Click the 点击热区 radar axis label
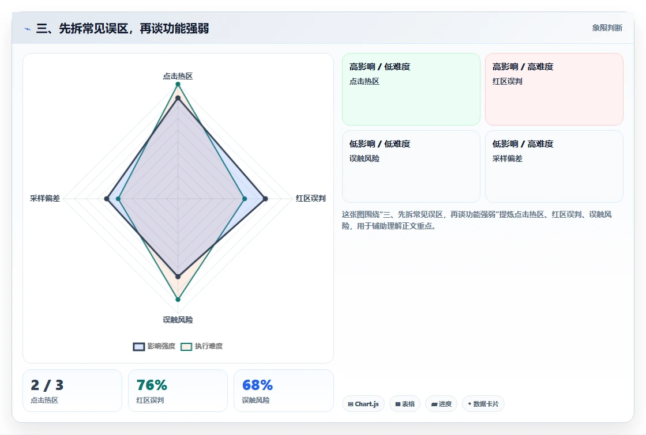The width and height of the screenshot is (646, 435). [178, 76]
